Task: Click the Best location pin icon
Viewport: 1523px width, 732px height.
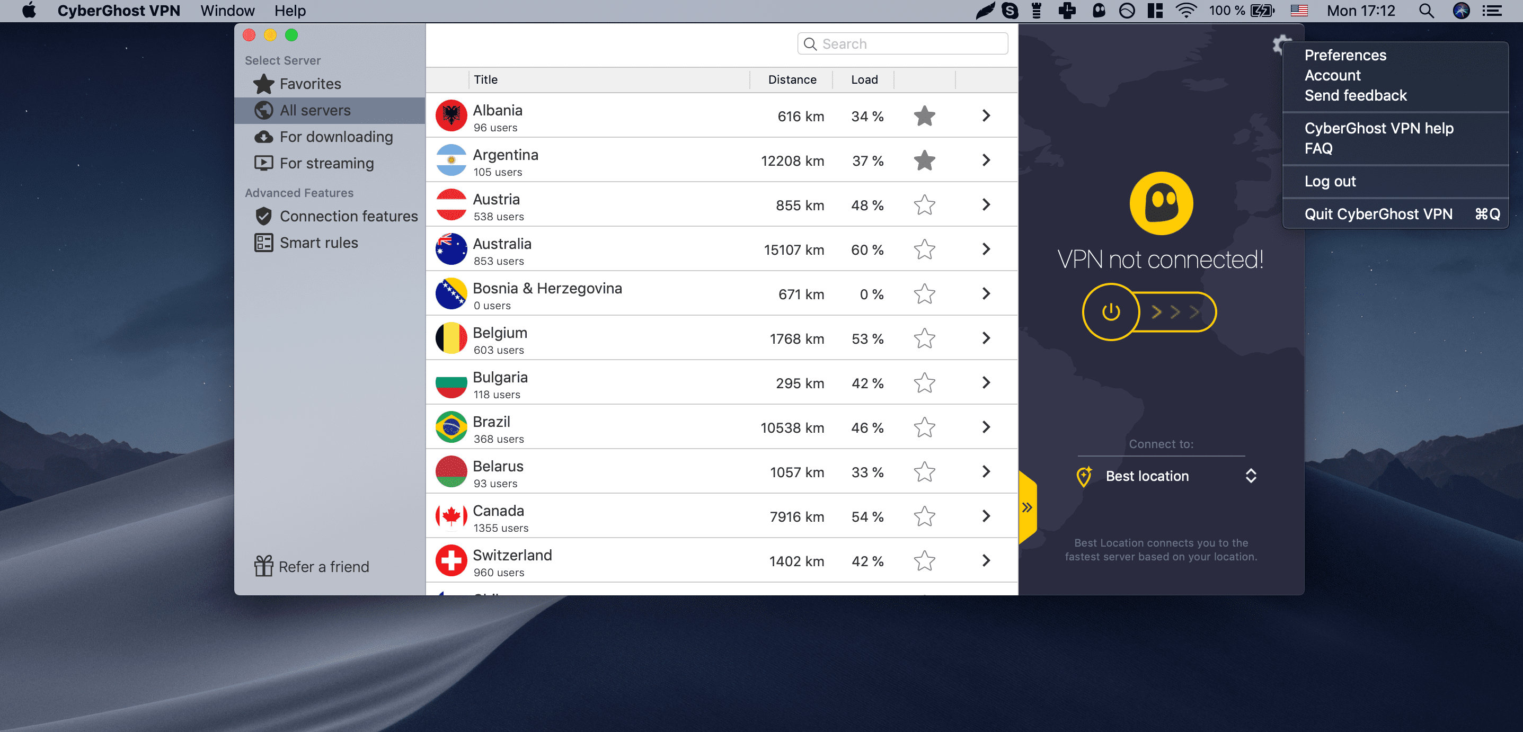Action: click(x=1084, y=476)
